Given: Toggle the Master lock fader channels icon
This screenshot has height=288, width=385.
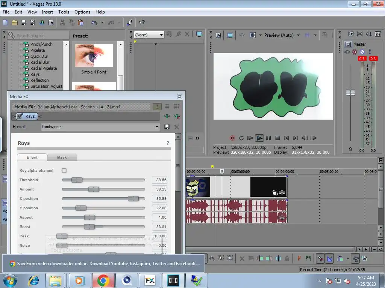Looking at the screenshot, I should tap(350, 149).
